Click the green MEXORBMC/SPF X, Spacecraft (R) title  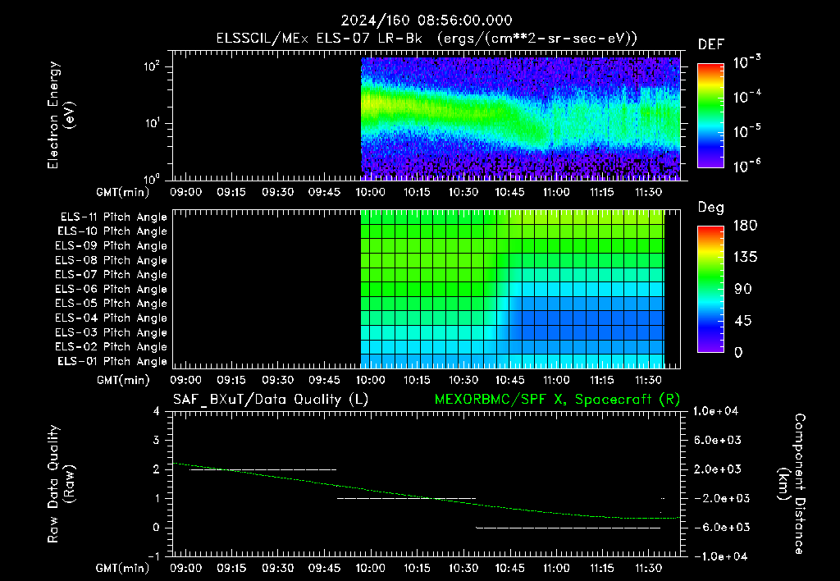click(557, 400)
